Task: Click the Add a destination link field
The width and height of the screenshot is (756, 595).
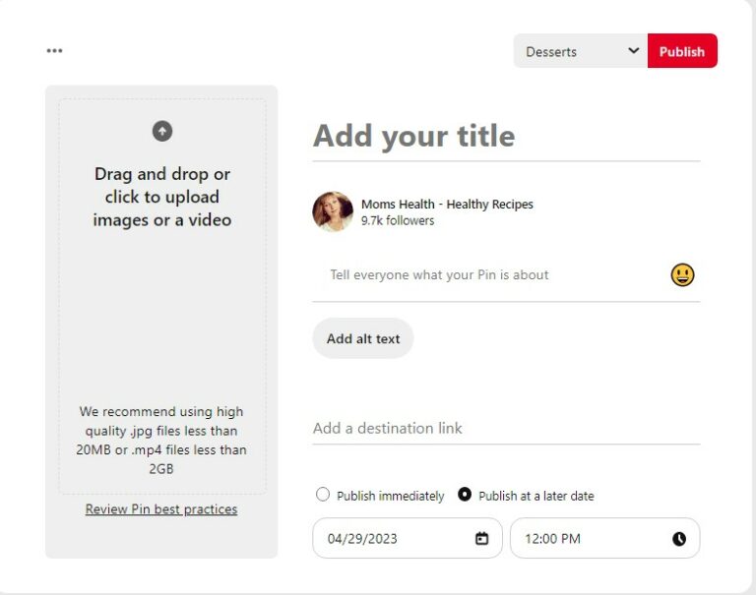Action: tap(506, 429)
